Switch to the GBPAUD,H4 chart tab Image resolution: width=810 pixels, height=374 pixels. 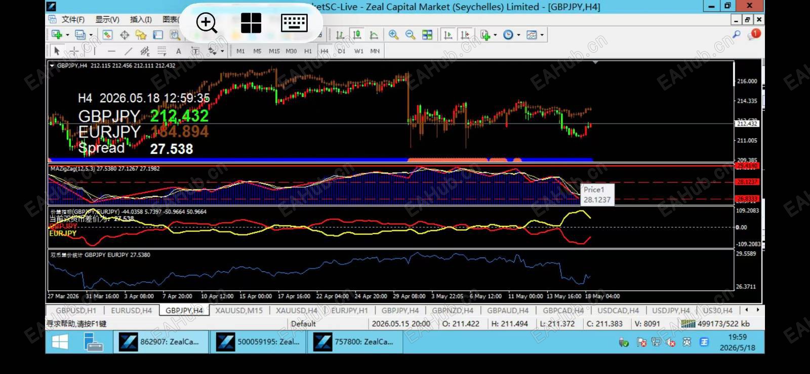click(508, 310)
